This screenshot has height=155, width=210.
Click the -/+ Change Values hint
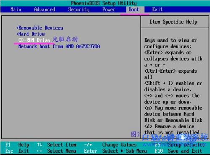(110, 145)
